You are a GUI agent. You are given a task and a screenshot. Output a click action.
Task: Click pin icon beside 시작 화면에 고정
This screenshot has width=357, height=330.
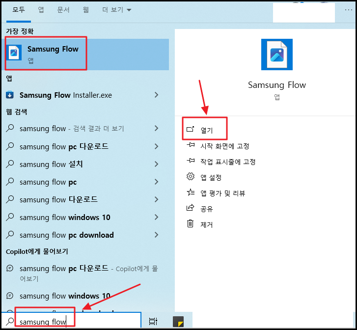191,145
